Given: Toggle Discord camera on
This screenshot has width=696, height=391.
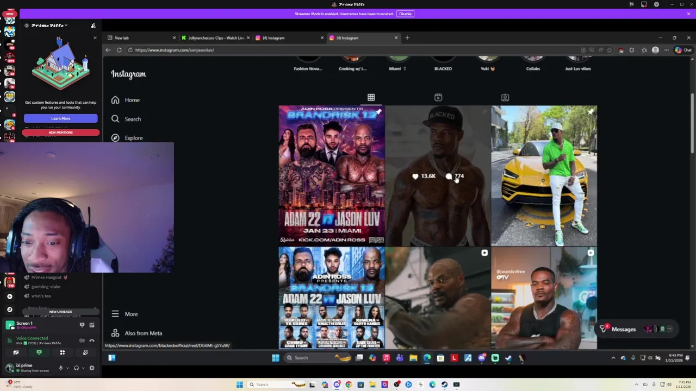Looking at the screenshot, I should pos(16,352).
